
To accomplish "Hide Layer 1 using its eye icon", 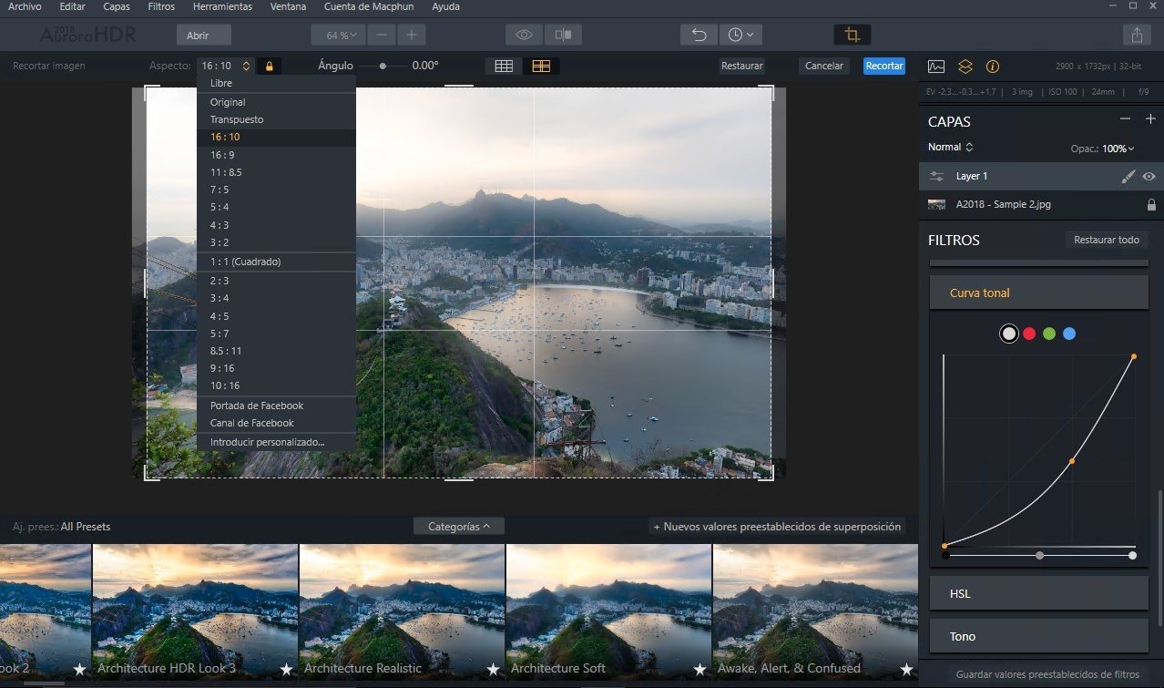I will click(x=1149, y=177).
